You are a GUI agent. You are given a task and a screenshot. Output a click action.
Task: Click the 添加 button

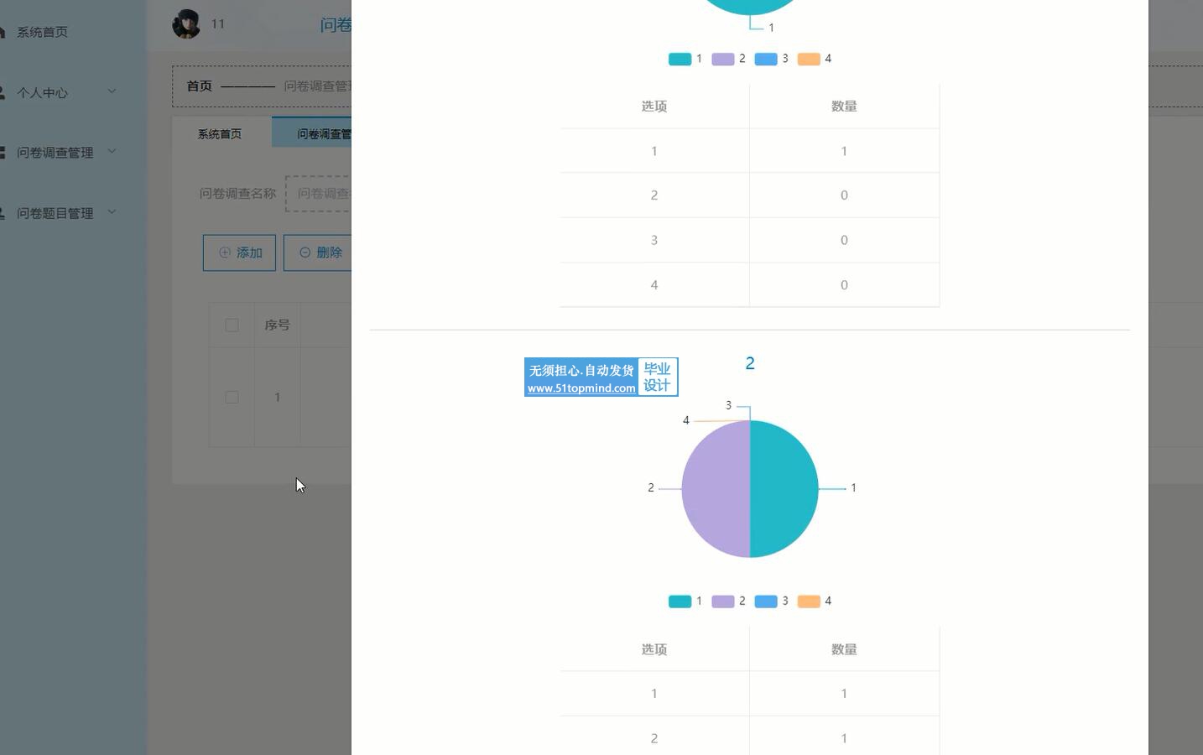[239, 253]
